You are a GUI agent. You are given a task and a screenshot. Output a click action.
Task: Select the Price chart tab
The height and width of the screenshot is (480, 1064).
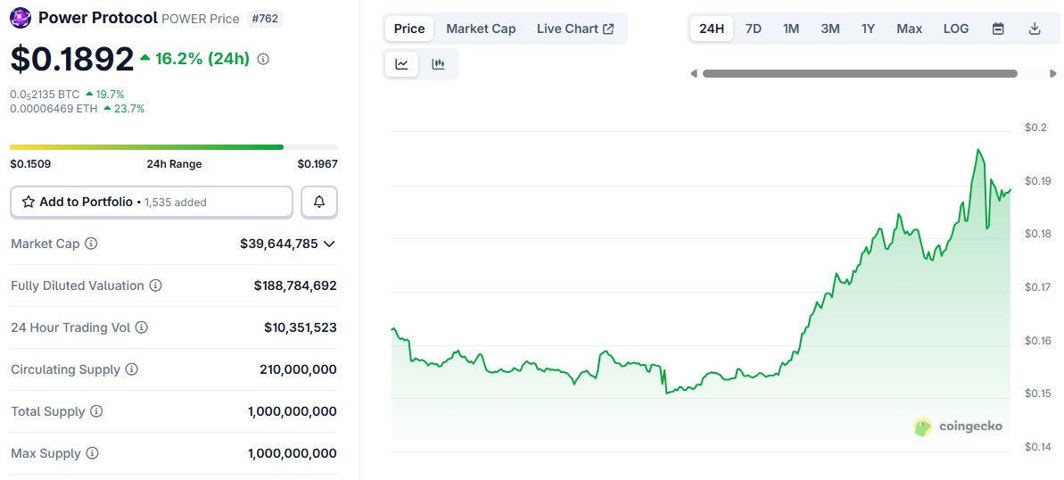(x=409, y=29)
